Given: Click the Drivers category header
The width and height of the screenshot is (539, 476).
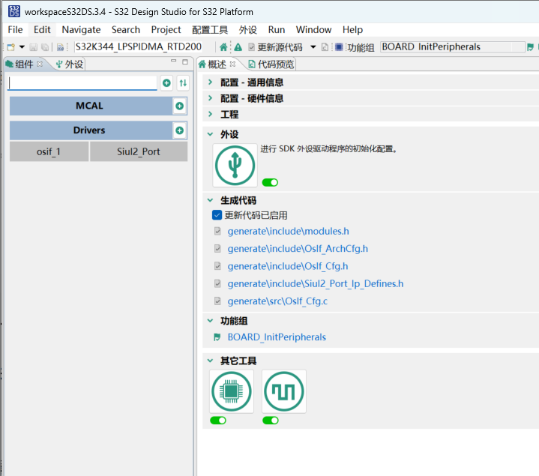Looking at the screenshot, I should point(91,130).
